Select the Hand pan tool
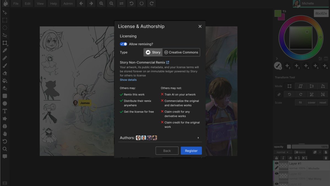This screenshot has width=330, height=186. pyautogui.click(x=5, y=134)
